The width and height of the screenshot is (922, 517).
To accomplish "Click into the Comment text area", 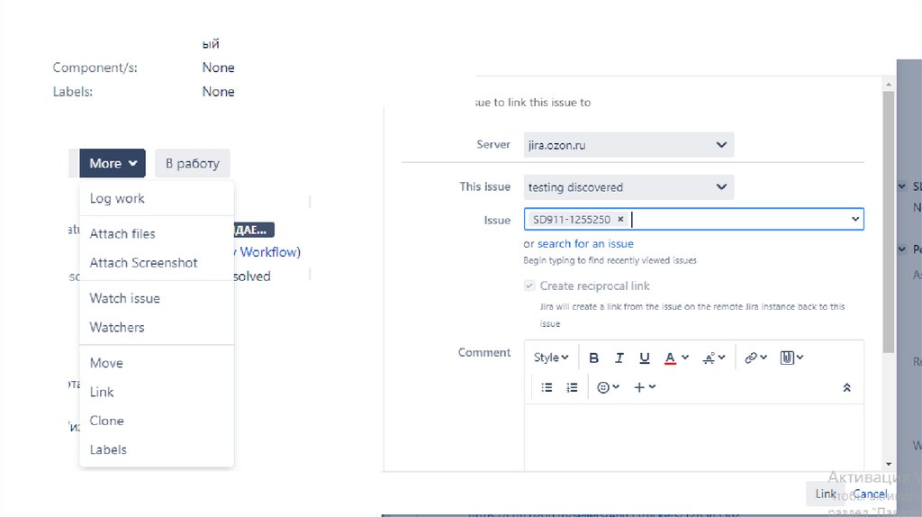I will (x=694, y=437).
